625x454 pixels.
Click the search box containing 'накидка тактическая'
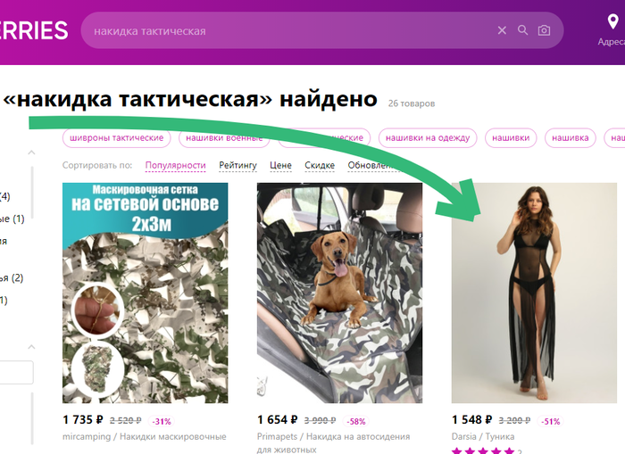pyautogui.click(x=322, y=30)
